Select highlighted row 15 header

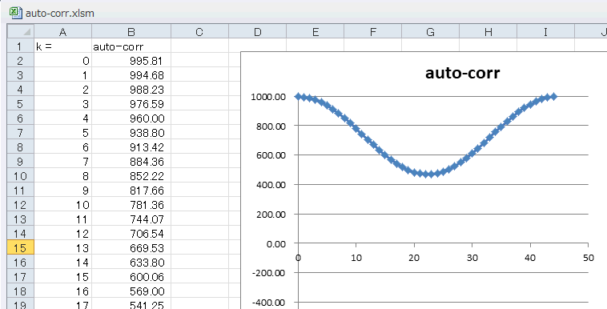pyautogui.click(x=21, y=248)
